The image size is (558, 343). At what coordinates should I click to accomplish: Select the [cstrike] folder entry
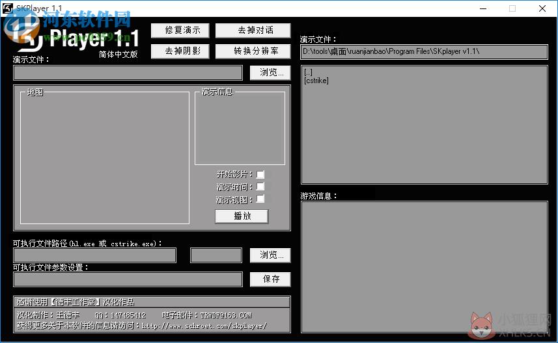point(316,81)
